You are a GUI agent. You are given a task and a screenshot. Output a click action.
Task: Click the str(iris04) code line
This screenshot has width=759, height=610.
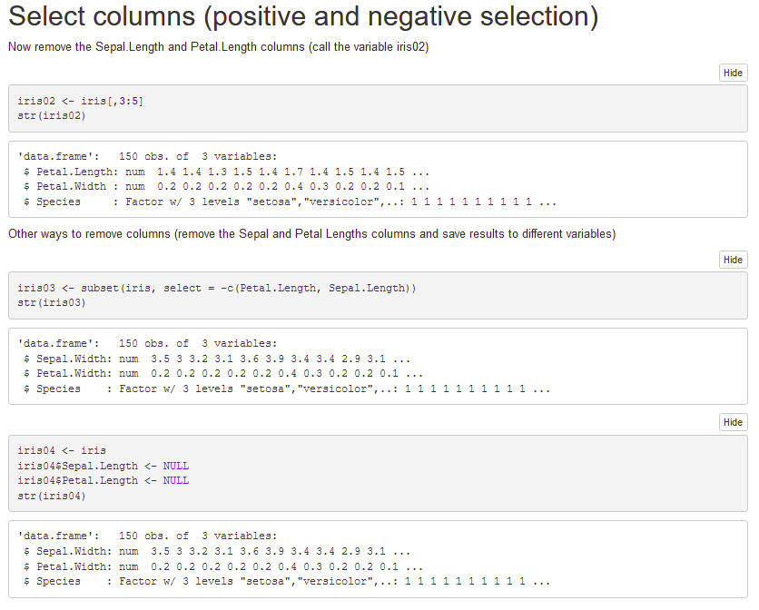52,496
